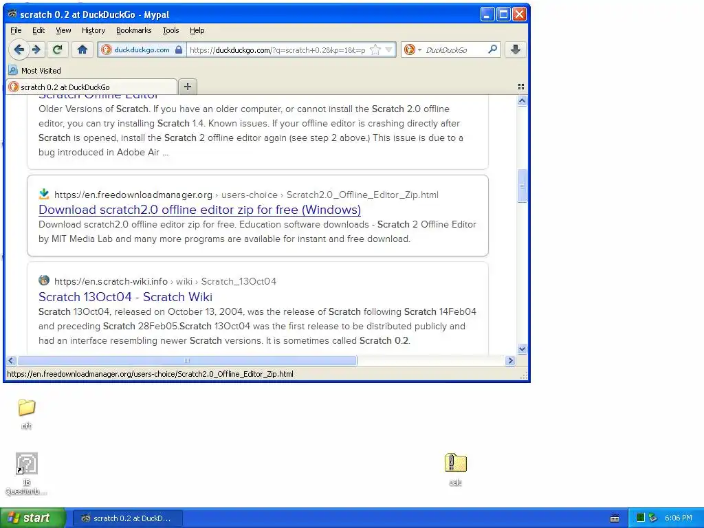The height and width of the screenshot is (528, 704).
Task: Select the IB Questionb... shortcut on the desktop
Action: pyautogui.click(x=27, y=474)
